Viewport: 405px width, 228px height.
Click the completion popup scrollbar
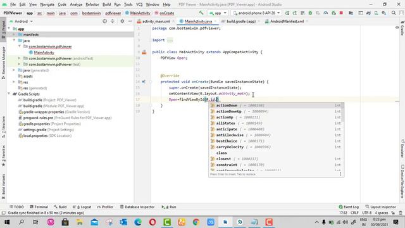343,112
